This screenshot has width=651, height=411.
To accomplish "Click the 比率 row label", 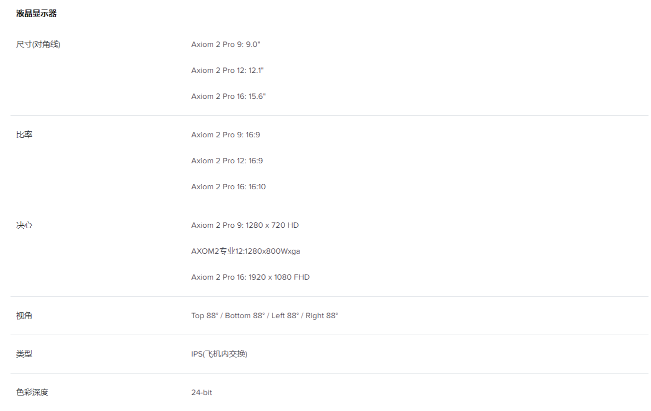I will 24,135.
